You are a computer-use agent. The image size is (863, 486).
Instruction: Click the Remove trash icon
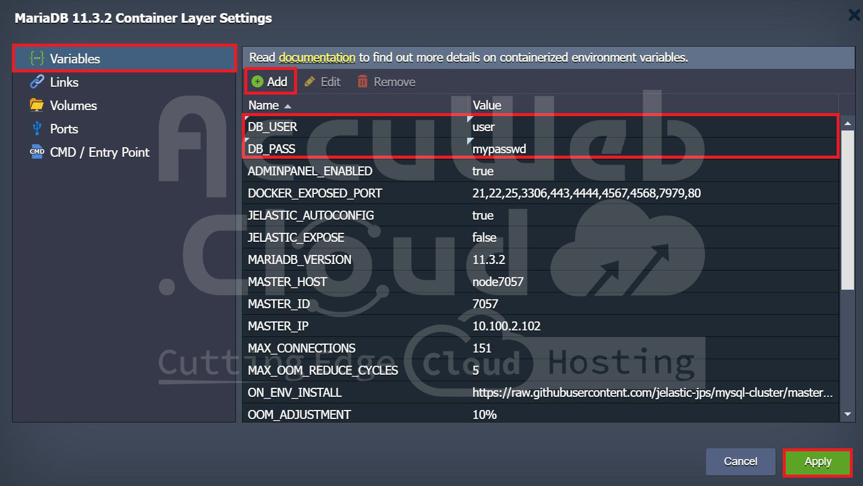pyautogui.click(x=362, y=82)
